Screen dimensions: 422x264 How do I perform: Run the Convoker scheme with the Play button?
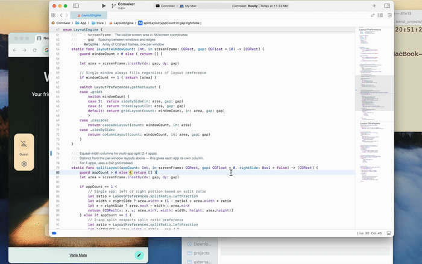[104, 5]
